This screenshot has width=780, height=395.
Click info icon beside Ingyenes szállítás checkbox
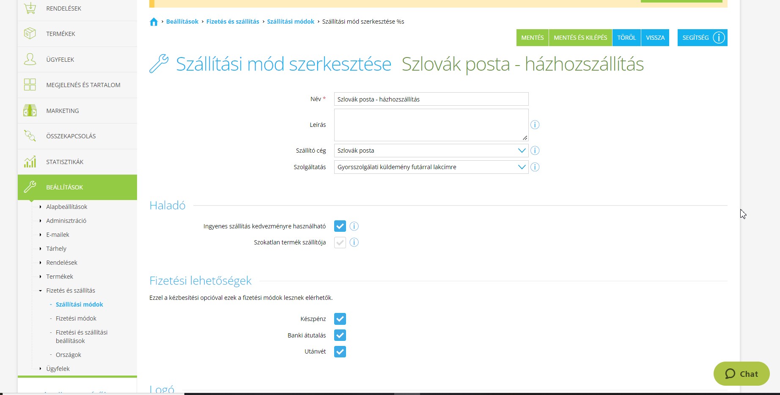click(x=354, y=226)
